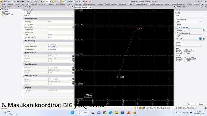The width and height of the screenshot is (207, 116).
Task: Open the Northing grid coordinate details icon
Action: click(73, 59)
